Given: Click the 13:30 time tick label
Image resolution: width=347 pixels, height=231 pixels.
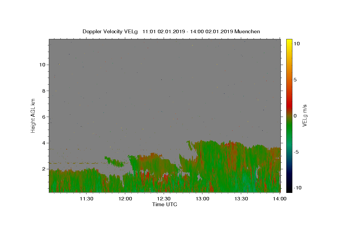Looking at the screenshot, I should pyautogui.click(x=241, y=199).
